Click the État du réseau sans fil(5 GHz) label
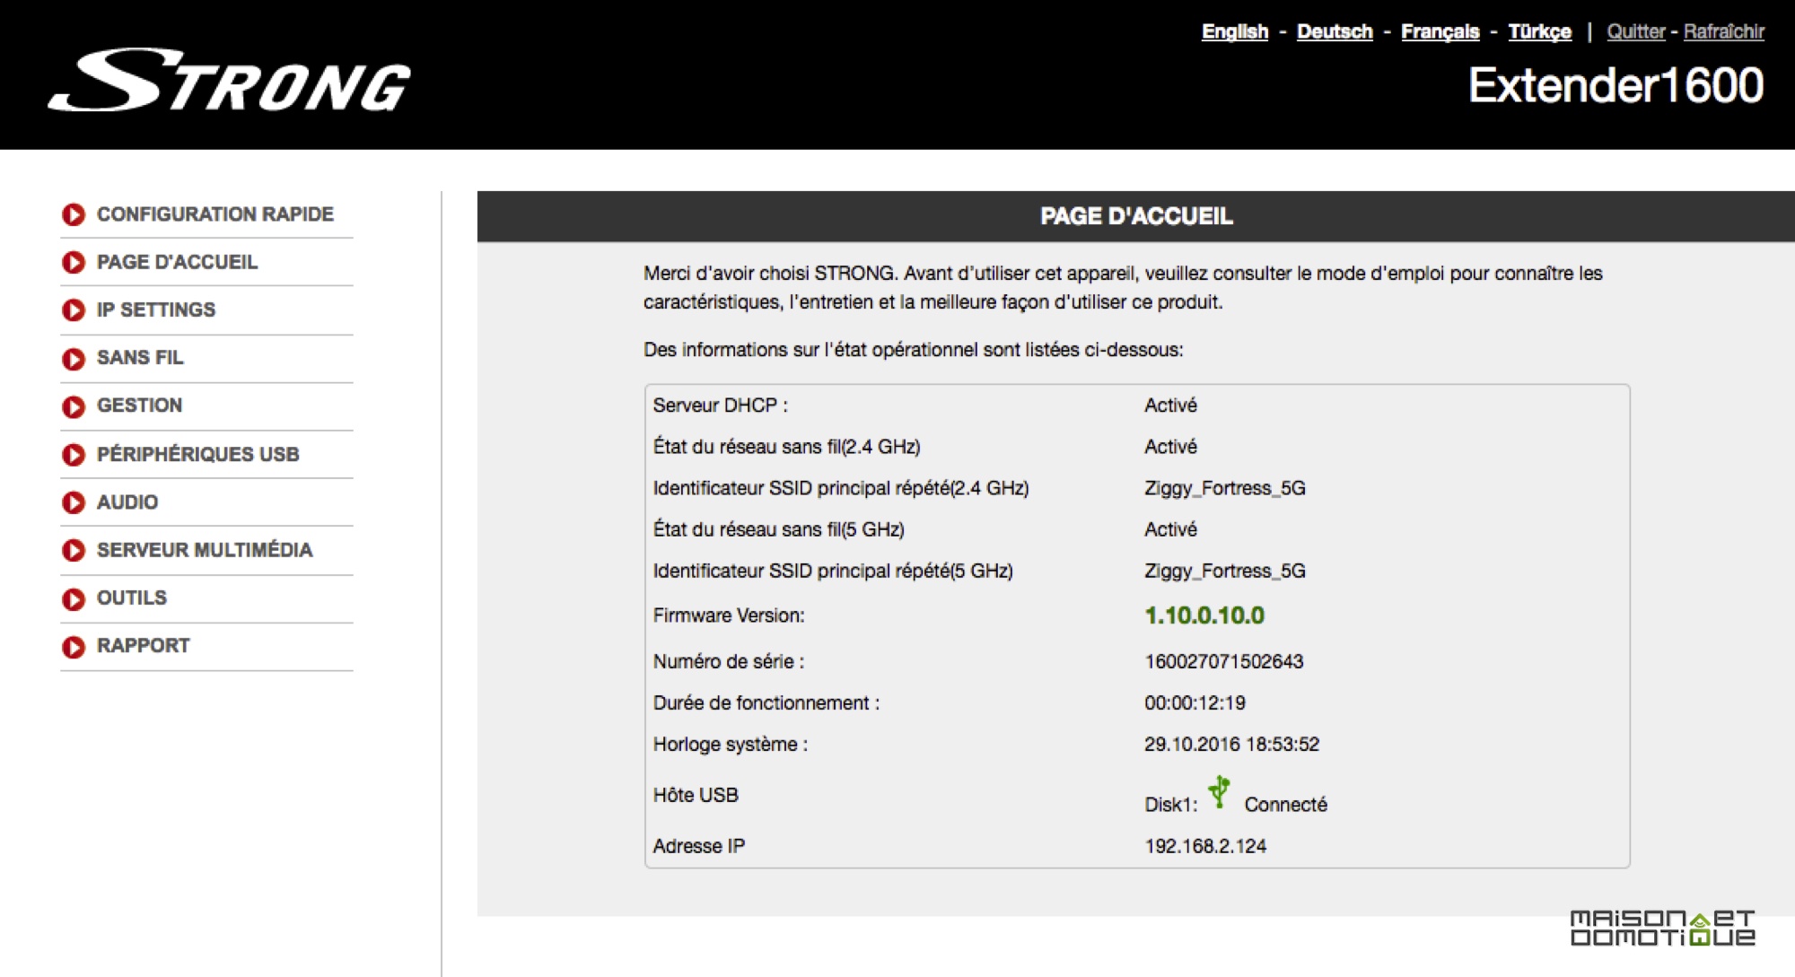Image resolution: width=1795 pixels, height=977 pixels. [x=778, y=529]
